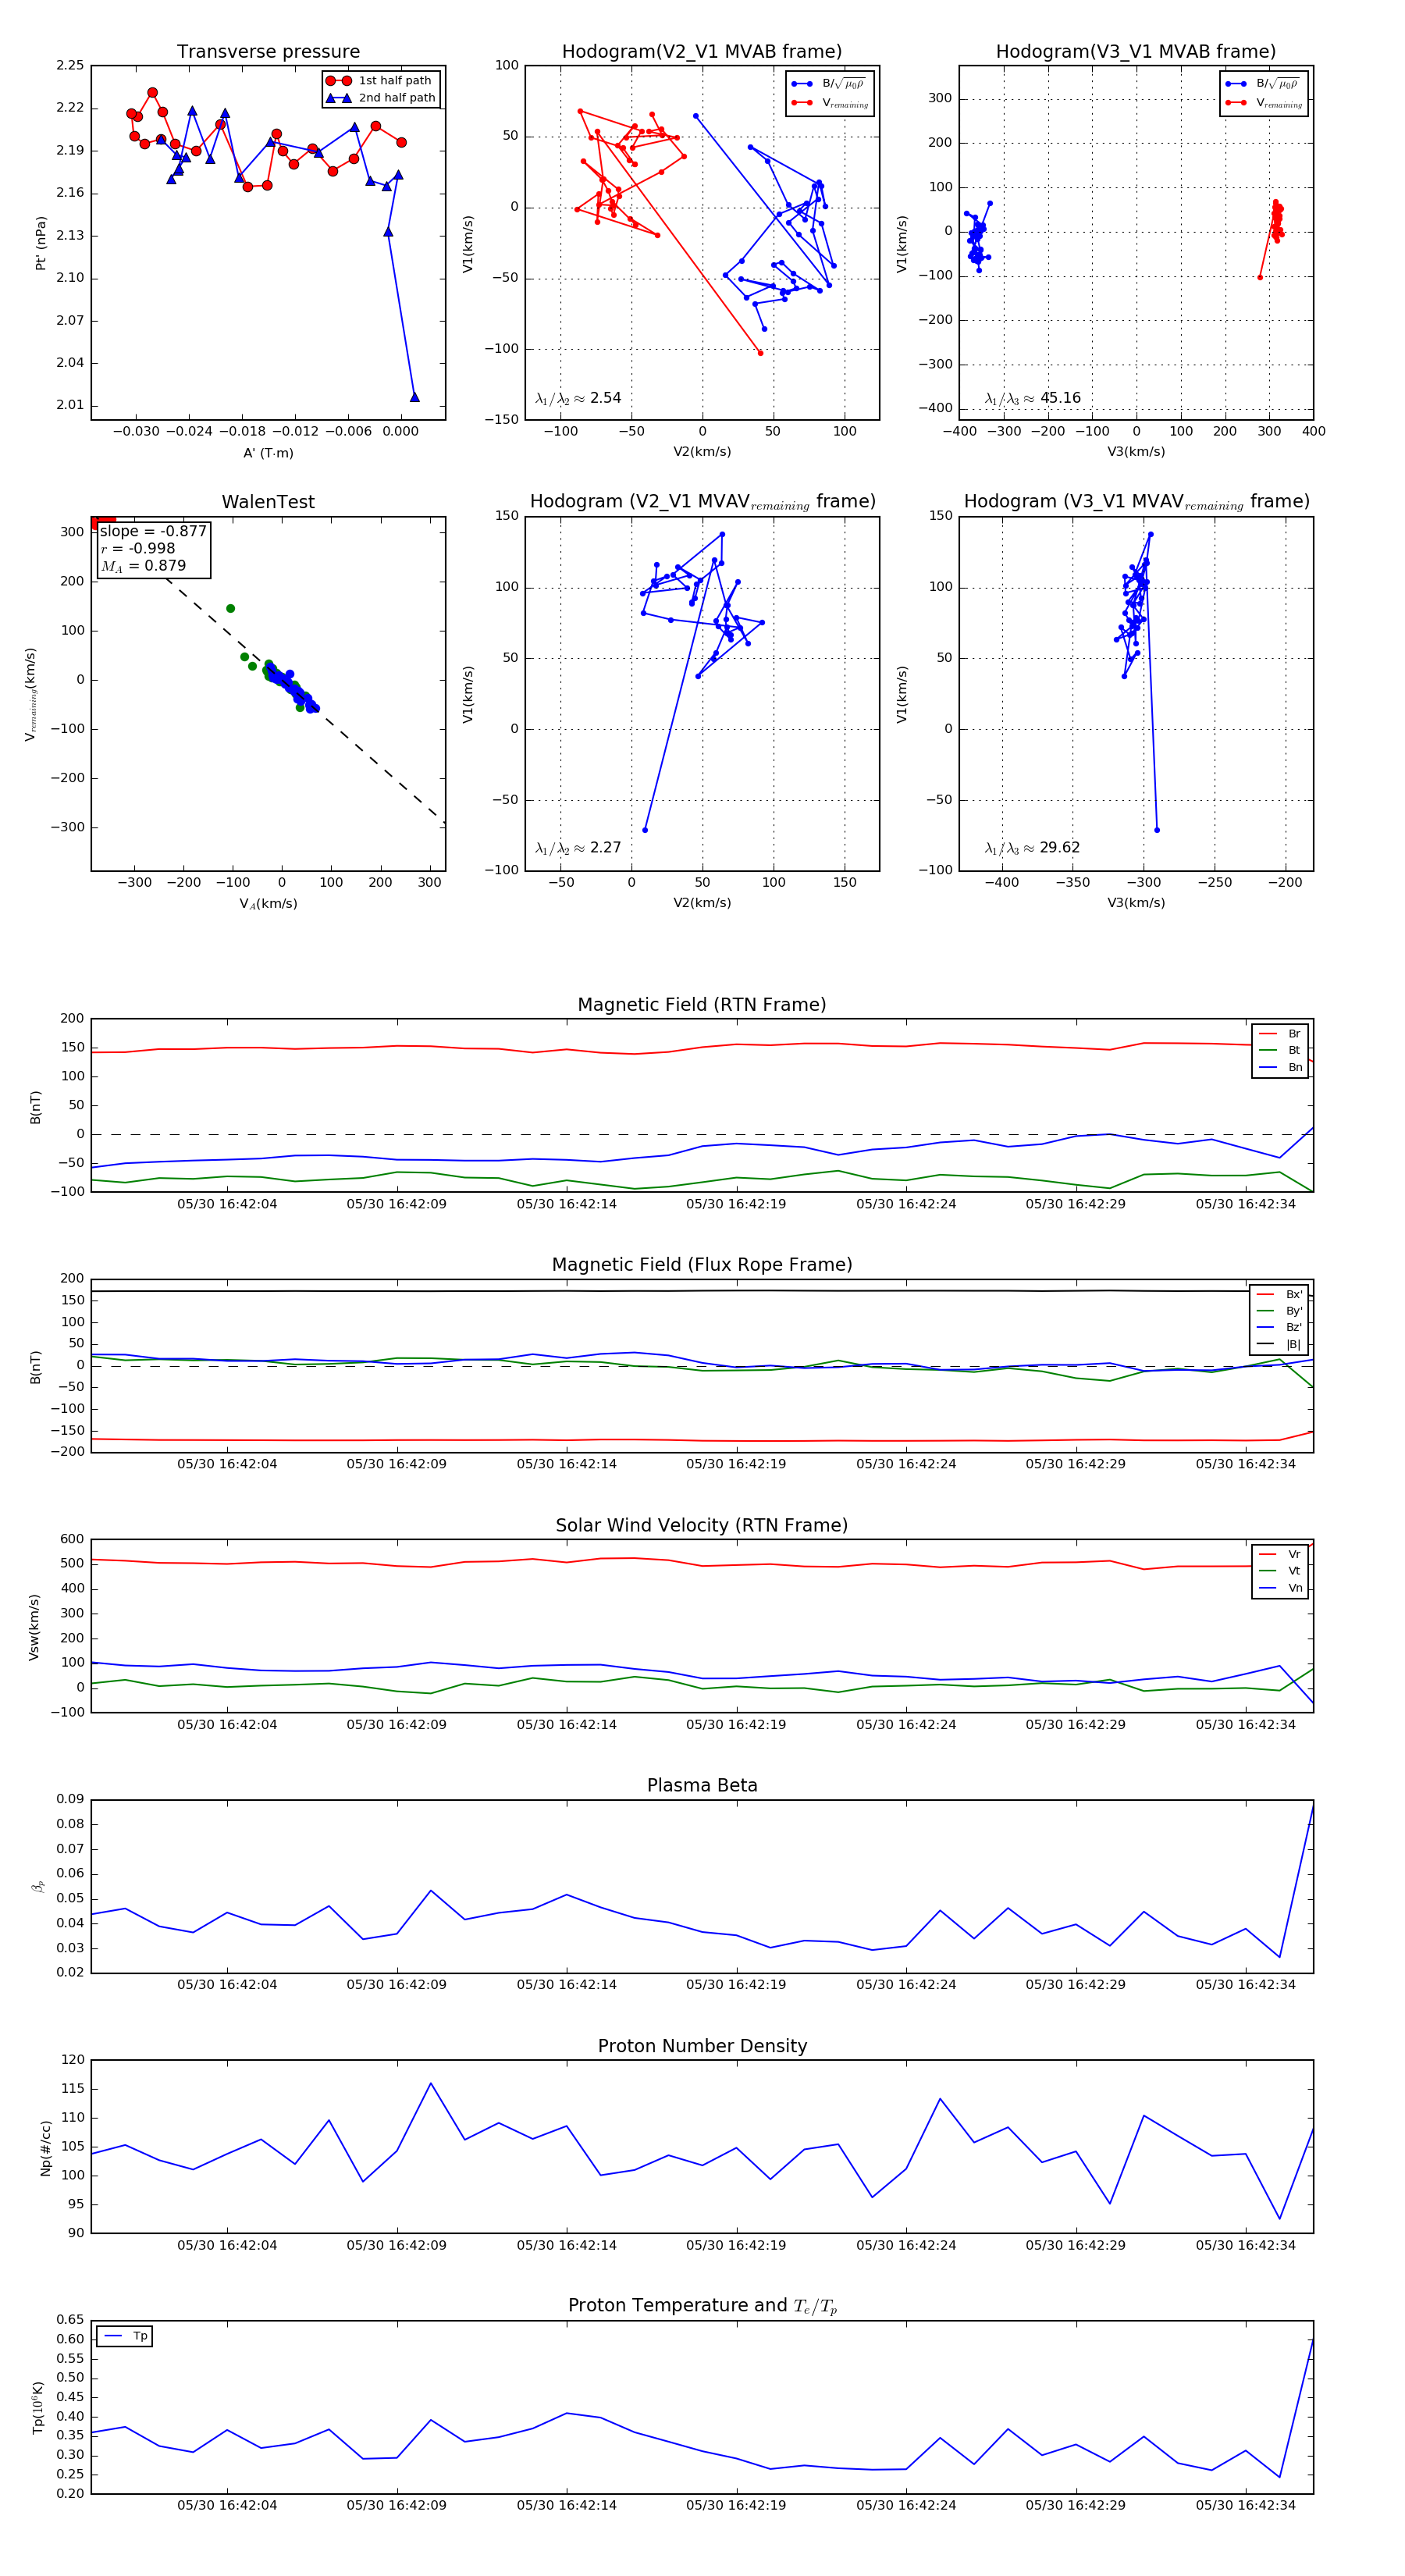Click the βp y-axis label of Plasma Beta

pyautogui.click(x=38, y=1886)
